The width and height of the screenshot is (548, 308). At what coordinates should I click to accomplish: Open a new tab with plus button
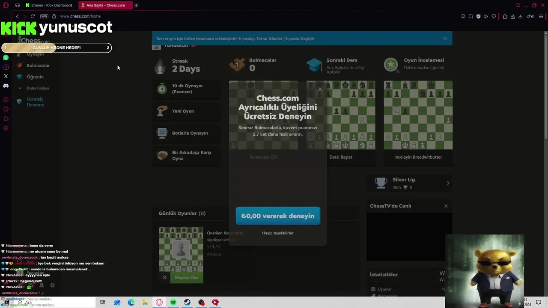pyautogui.click(x=136, y=5)
